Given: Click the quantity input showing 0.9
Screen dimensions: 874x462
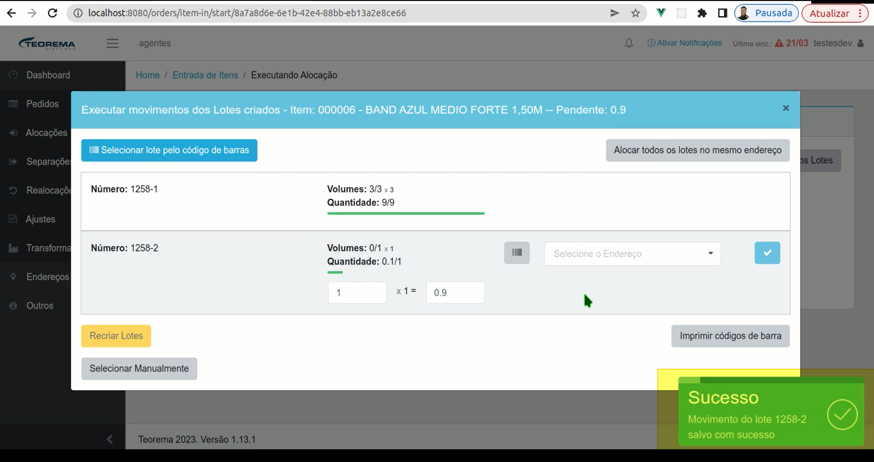Looking at the screenshot, I should 455,292.
